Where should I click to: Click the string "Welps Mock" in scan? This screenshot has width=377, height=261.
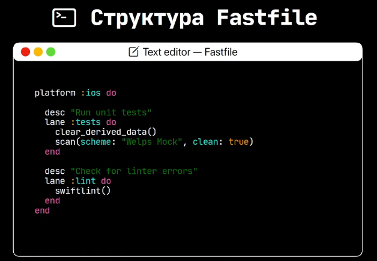(x=152, y=142)
